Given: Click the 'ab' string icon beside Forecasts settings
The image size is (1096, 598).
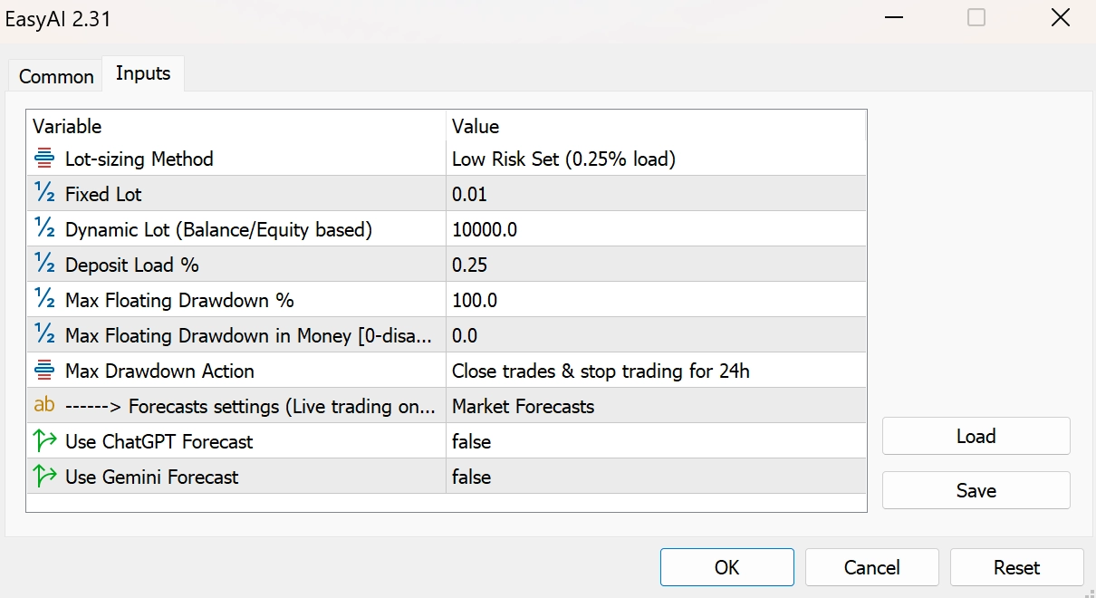Looking at the screenshot, I should click(x=44, y=406).
